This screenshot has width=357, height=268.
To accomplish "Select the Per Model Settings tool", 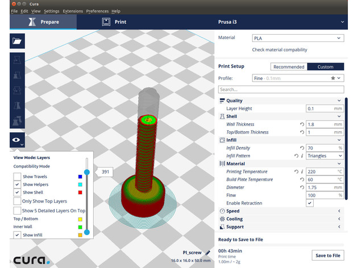I will point(17,121).
